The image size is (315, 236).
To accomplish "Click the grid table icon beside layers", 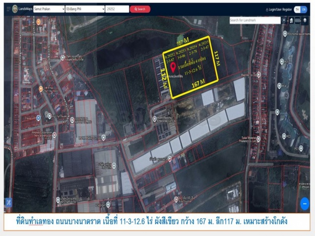I will click(x=298, y=20).
